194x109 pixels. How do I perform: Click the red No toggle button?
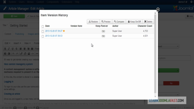[x=171, y=83]
